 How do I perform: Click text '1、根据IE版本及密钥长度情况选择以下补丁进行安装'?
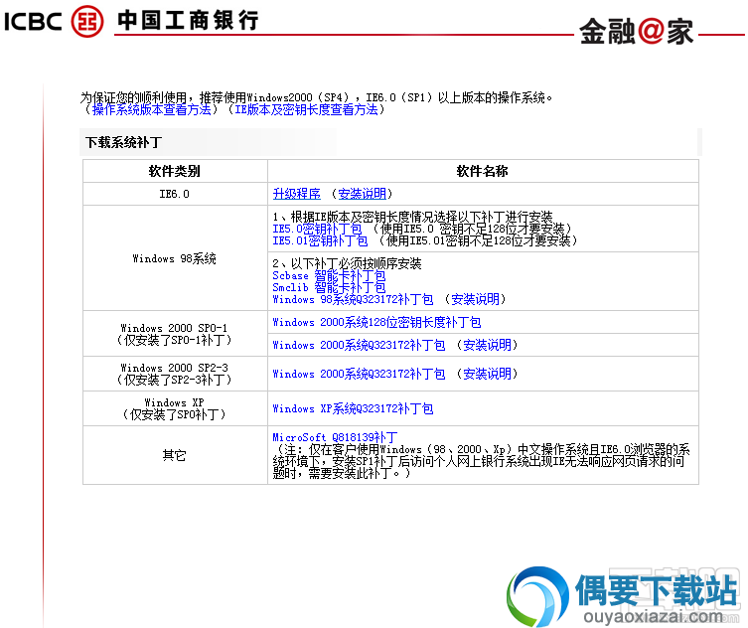point(413,218)
